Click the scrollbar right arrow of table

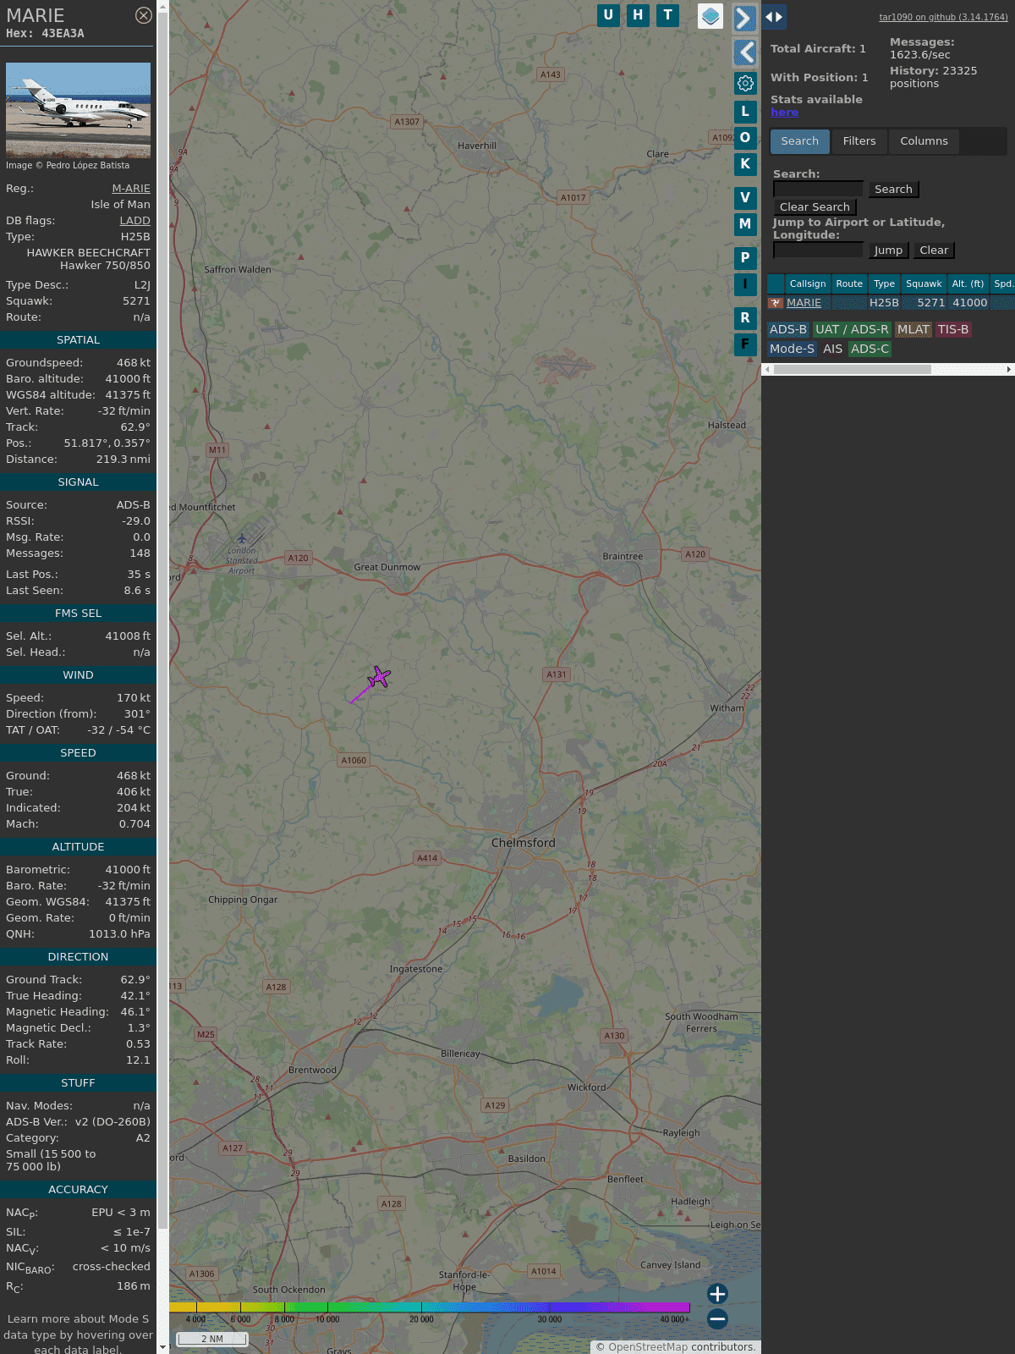(1009, 370)
